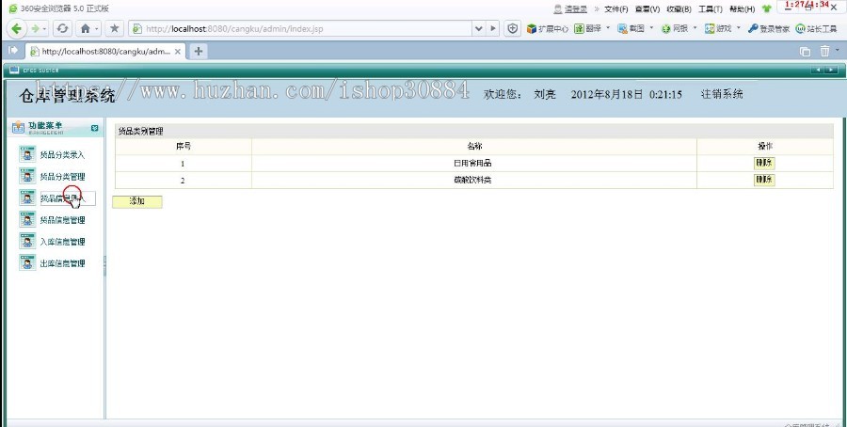Open 登录管家 login manager
Image resolution: width=847 pixels, height=427 pixels.
769,28
